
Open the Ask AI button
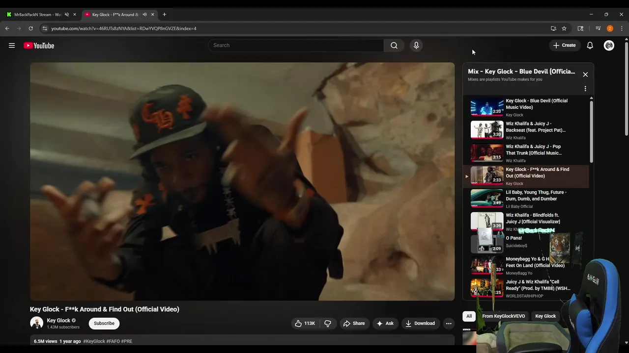[x=385, y=324]
